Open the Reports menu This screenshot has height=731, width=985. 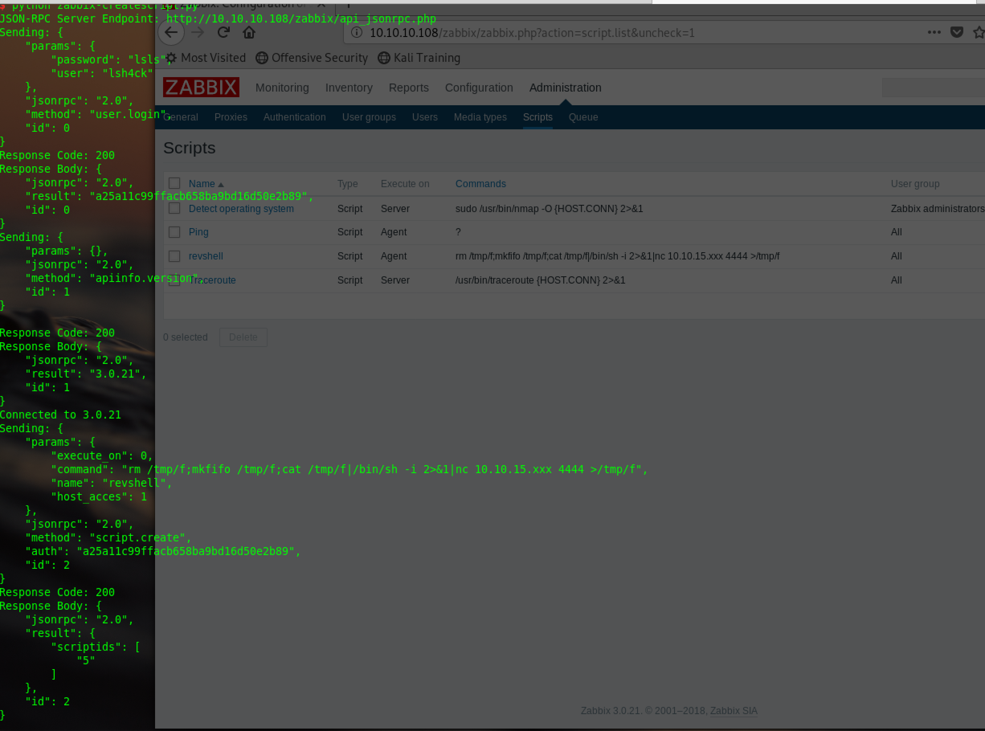coord(409,88)
